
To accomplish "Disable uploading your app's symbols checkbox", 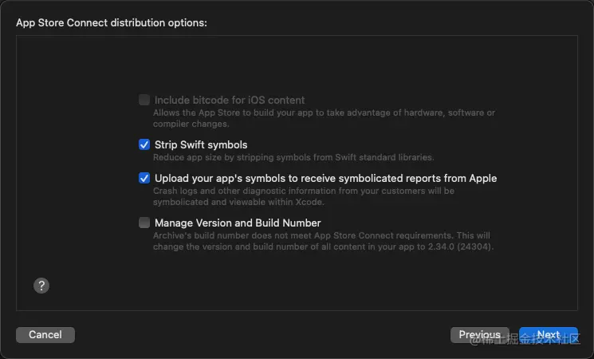I will click(144, 178).
